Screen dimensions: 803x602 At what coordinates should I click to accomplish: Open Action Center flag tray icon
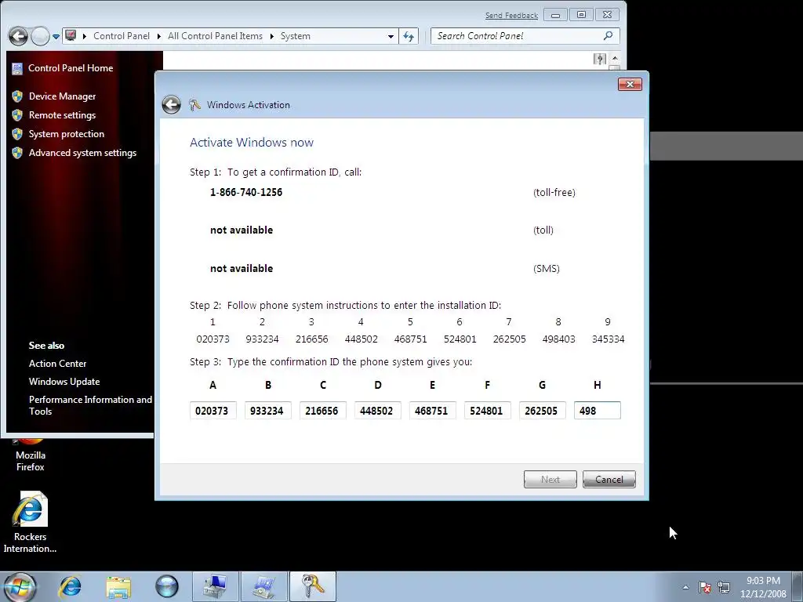click(x=705, y=587)
